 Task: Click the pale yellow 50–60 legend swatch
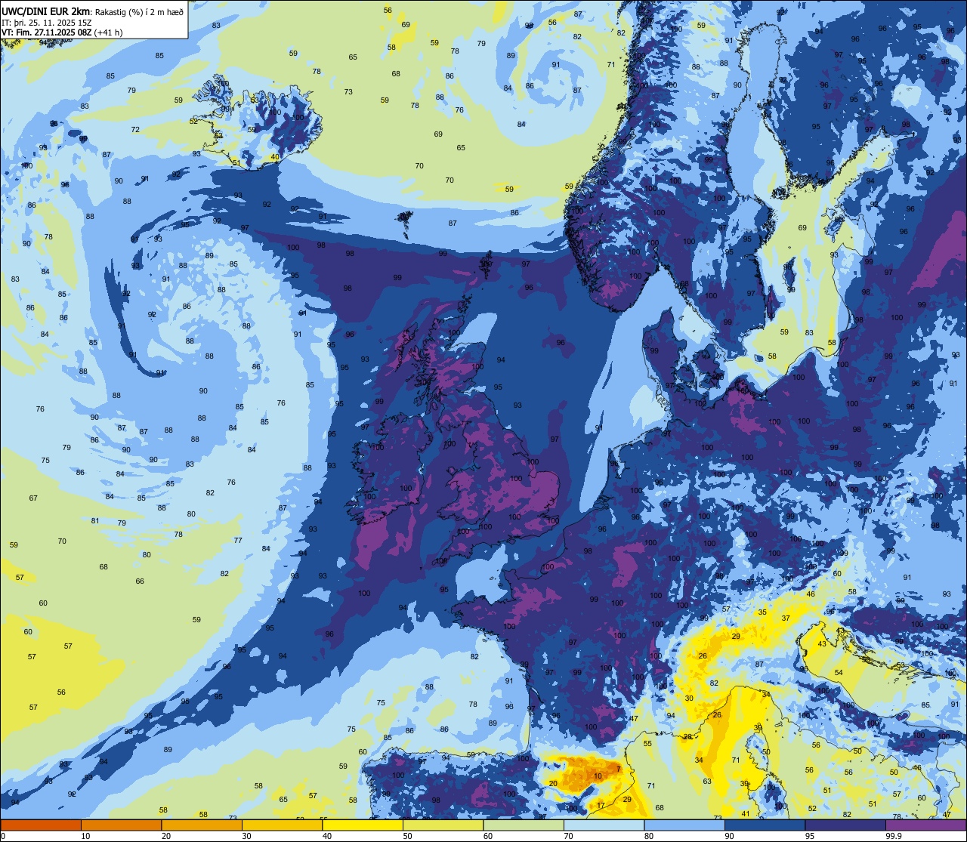point(443,825)
